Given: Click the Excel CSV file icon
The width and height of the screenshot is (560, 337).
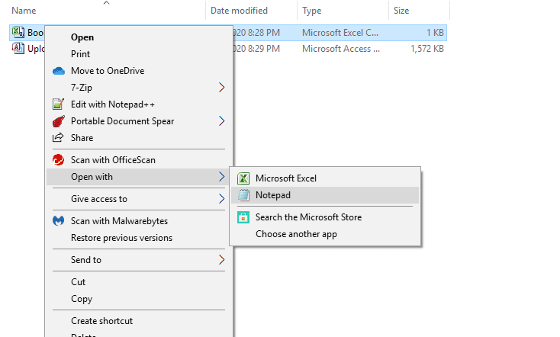Looking at the screenshot, I should 18,32.
